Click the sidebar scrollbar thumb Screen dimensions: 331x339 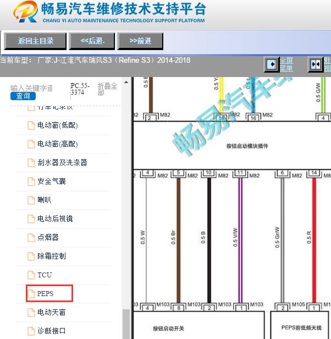(126, 324)
